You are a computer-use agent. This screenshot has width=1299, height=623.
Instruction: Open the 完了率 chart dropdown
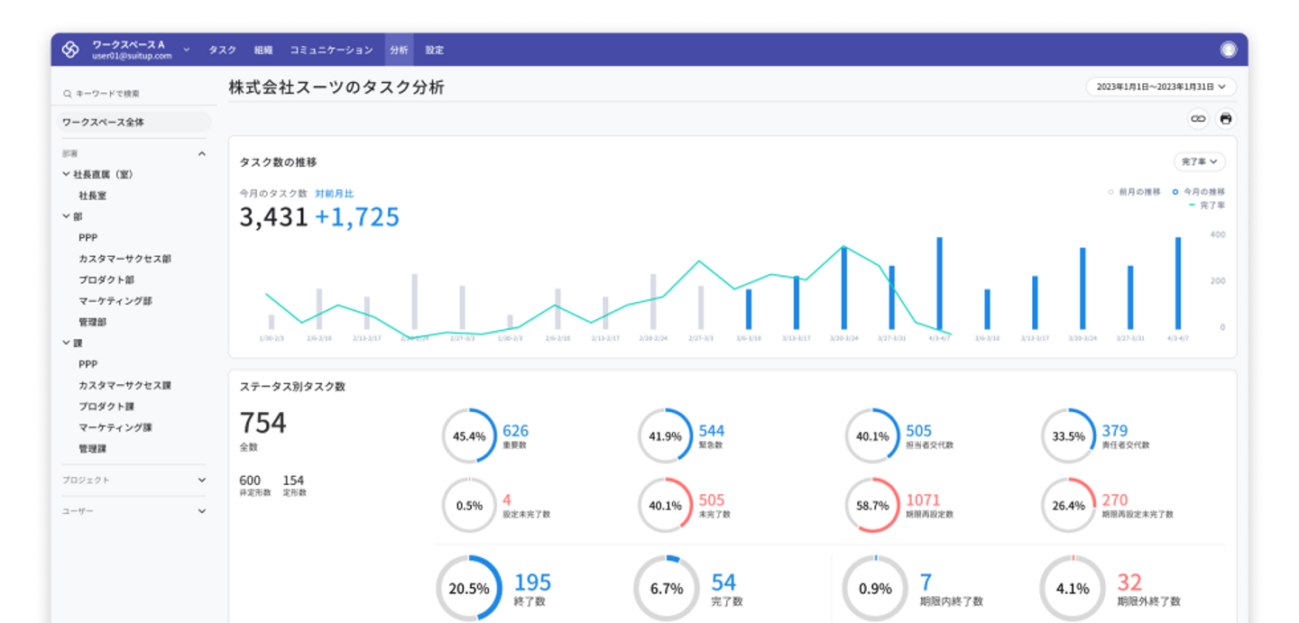(x=1199, y=162)
